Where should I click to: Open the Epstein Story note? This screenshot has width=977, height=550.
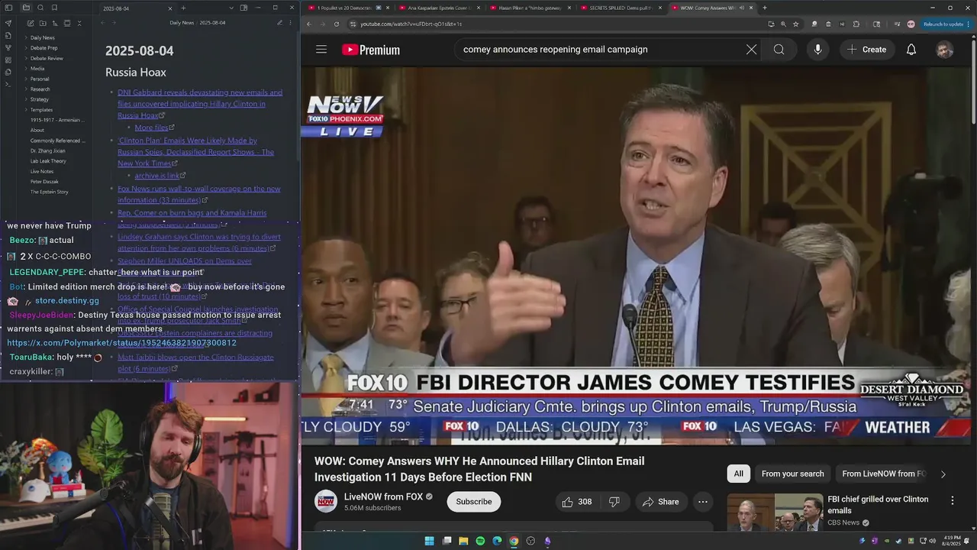click(x=49, y=192)
